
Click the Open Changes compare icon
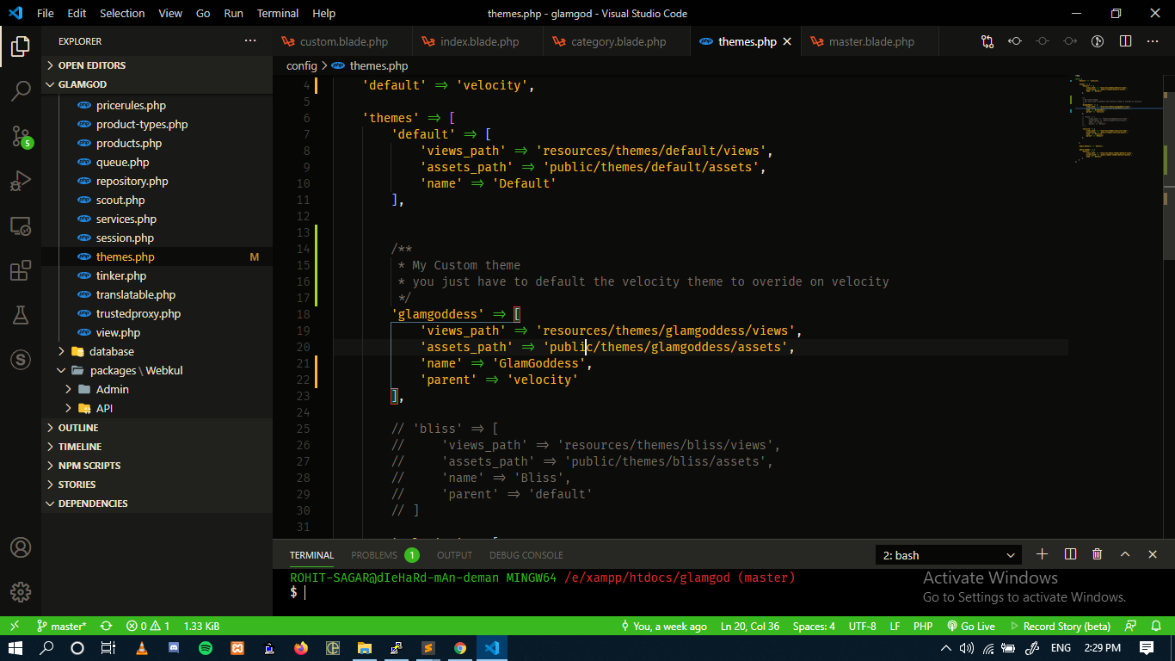coord(987,41)
